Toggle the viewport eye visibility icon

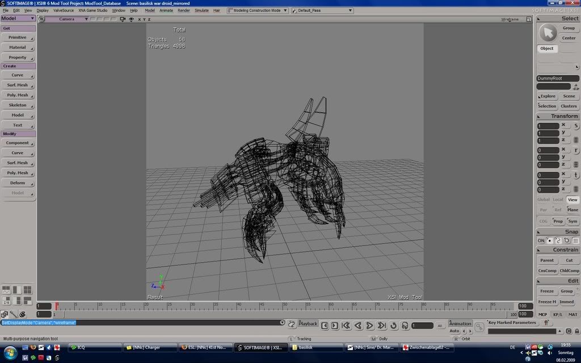(131, 19)
